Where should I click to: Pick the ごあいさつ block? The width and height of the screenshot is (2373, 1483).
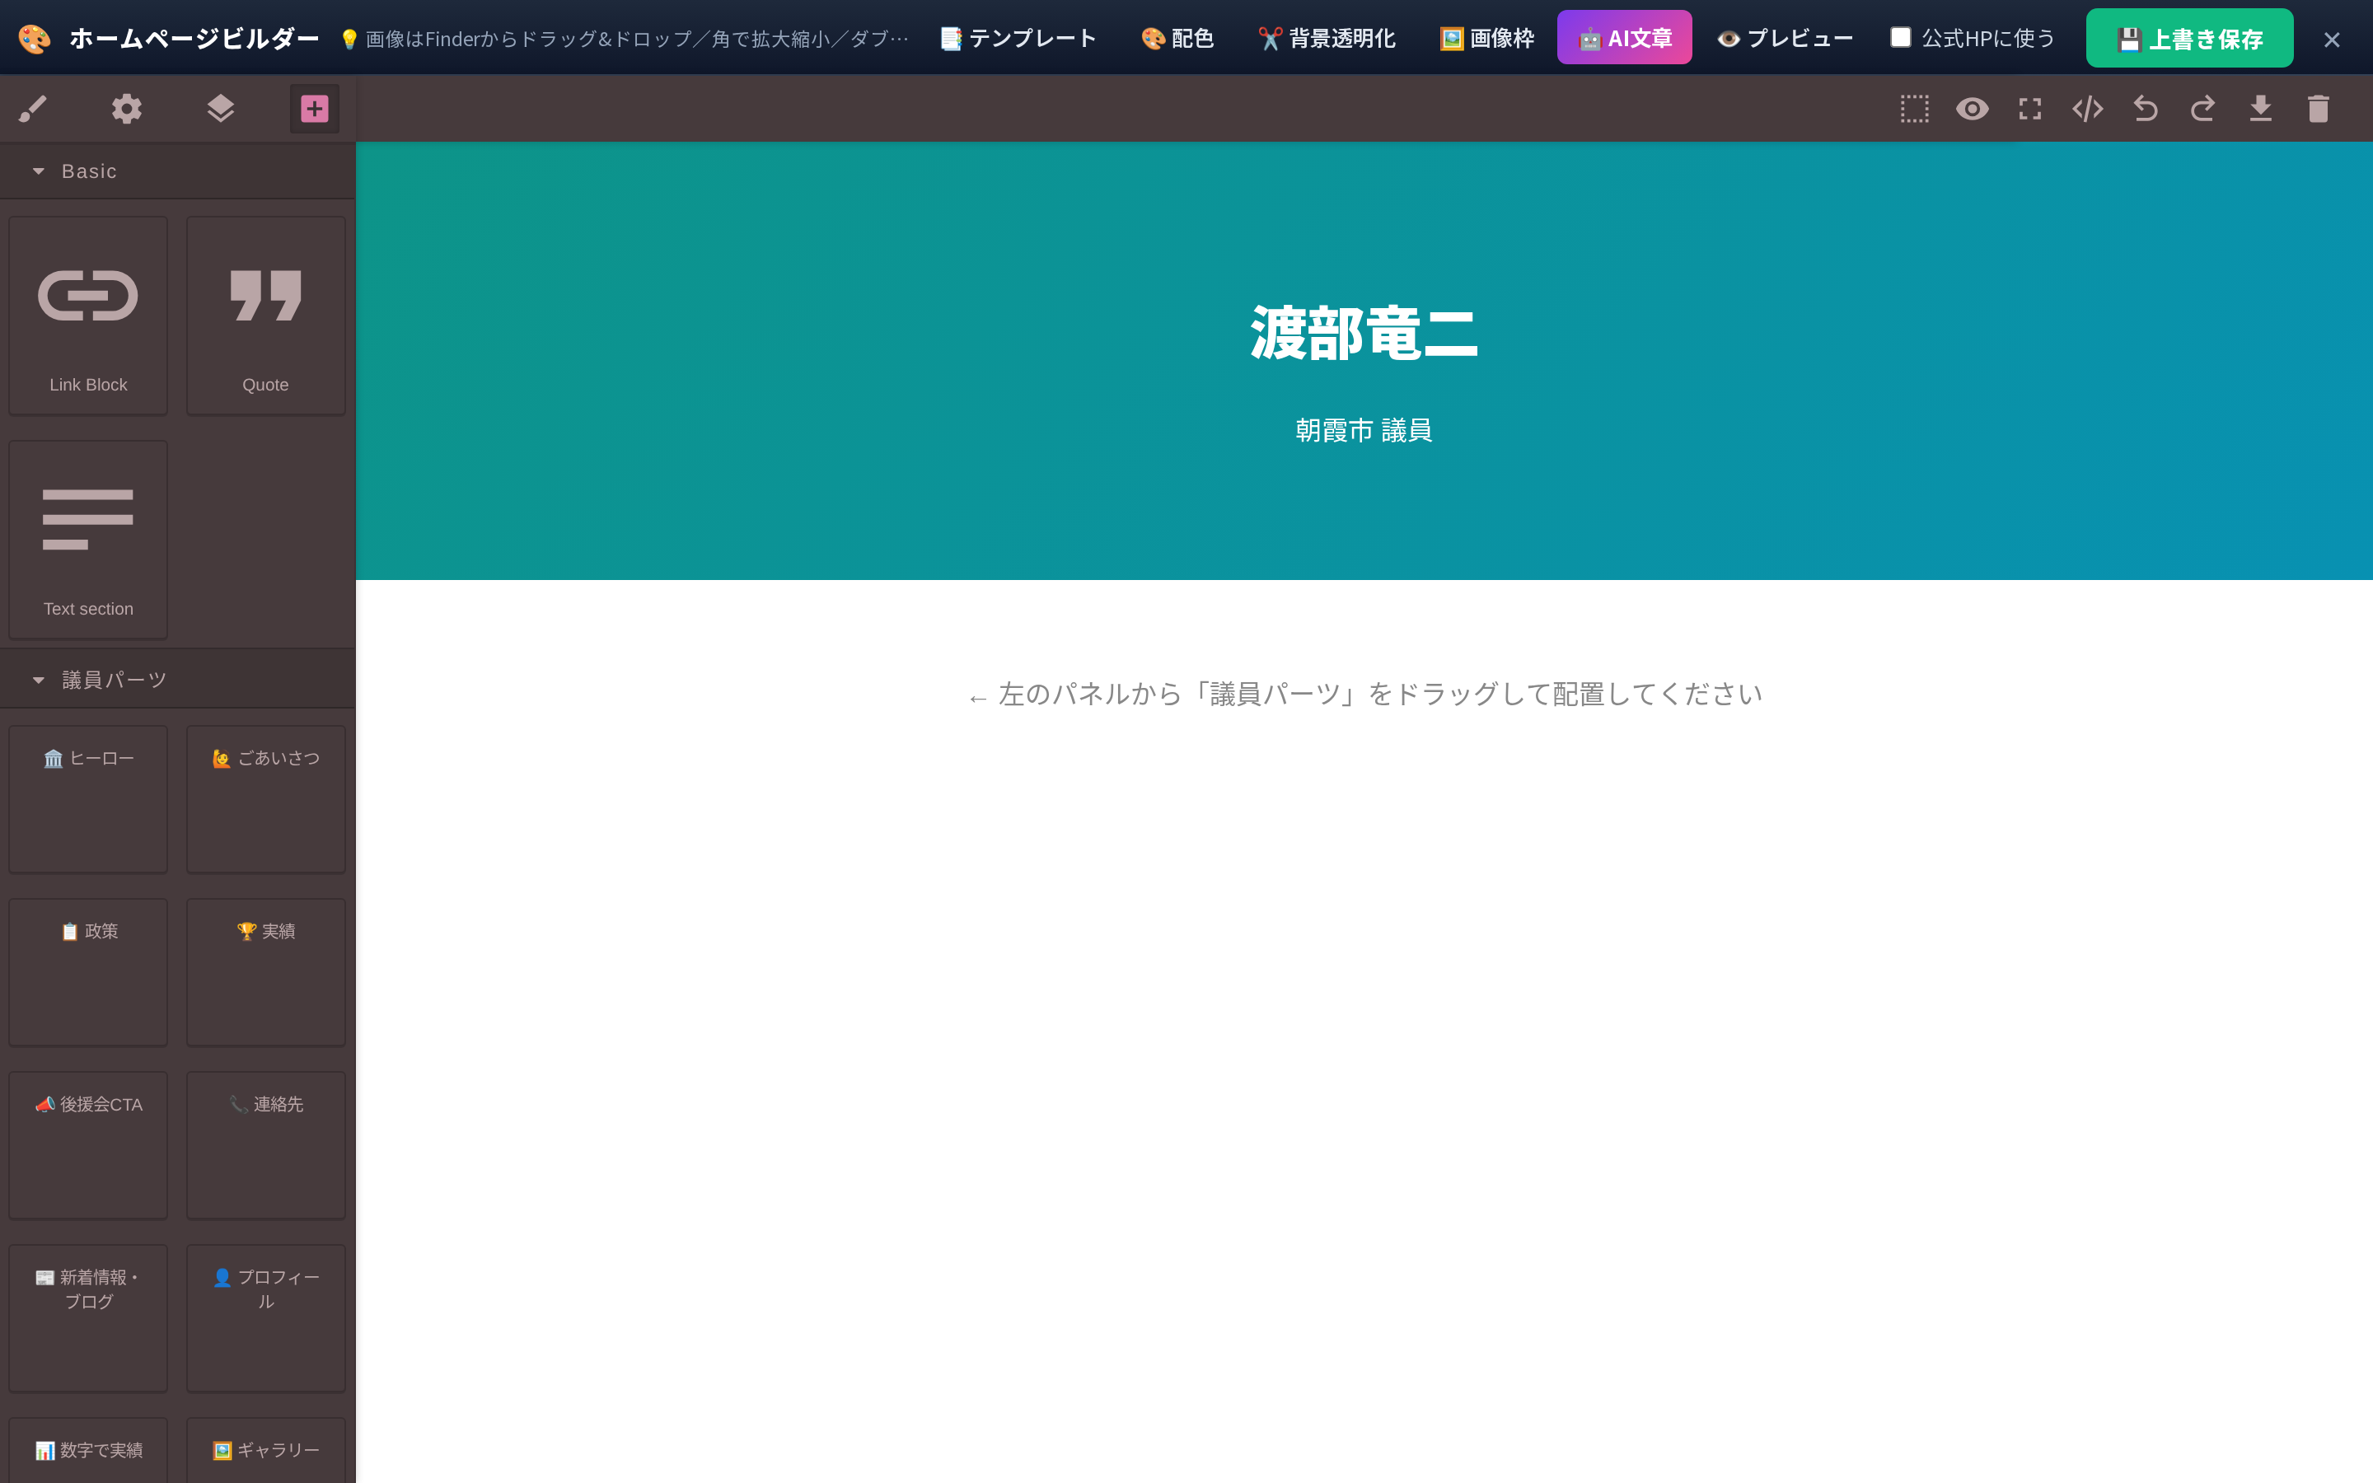[x=266, y=799]
